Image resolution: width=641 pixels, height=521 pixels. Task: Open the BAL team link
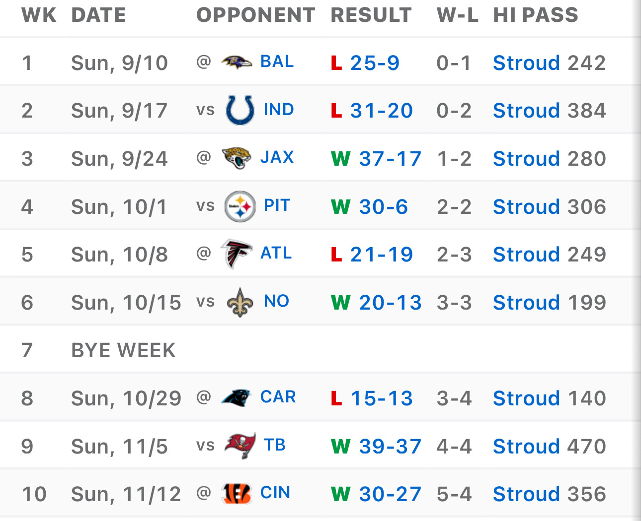[277, 62]
